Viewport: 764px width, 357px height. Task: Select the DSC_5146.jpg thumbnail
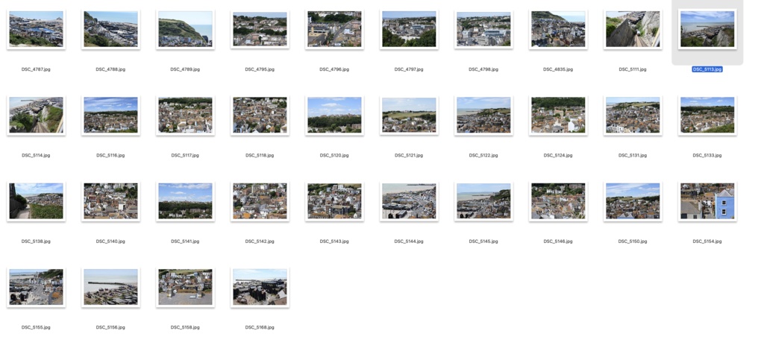coord(558,201)
